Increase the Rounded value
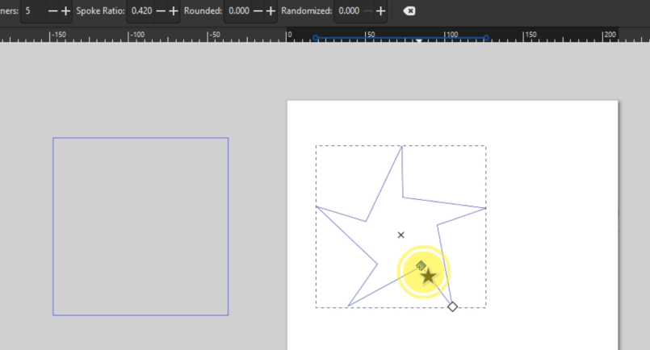 [270, 11]
